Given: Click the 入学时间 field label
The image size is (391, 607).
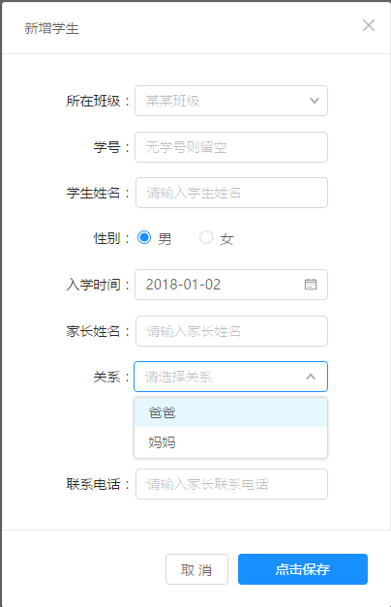Looking at the screenshot, I should tap(93, 285).
